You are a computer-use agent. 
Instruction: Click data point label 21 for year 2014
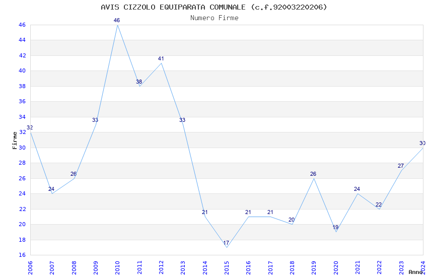(x=205, y=213)
